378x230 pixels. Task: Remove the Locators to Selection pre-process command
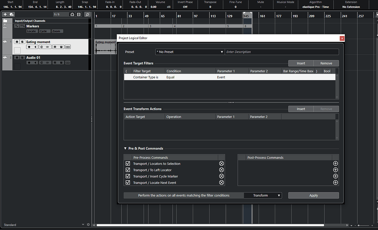point(221,163)
